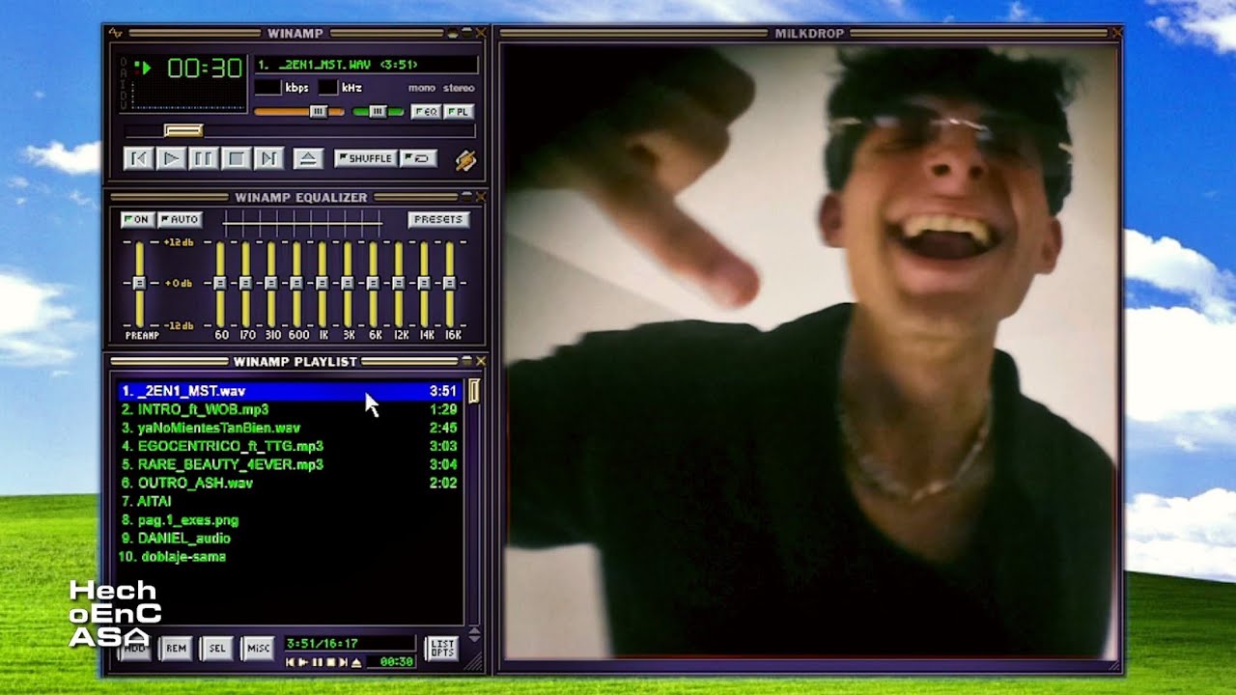1236x695 pixels.
Task: Select playlist item 7. AITAI
Action: (291, 501)
